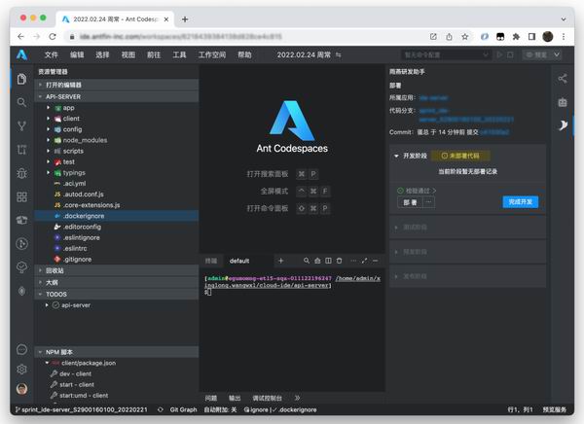Open the chat bubble feedback icon

point(21,349)
